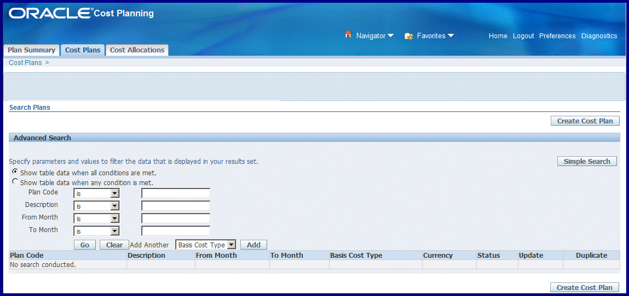Open the Home link
The height and width of the screenshot is (296, 629).
tap(498, 36)
